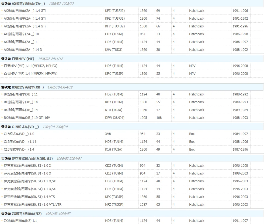Choose the BX掀背/两厢车(XB_) 11 model
The image size is (264, 224).
21,94
